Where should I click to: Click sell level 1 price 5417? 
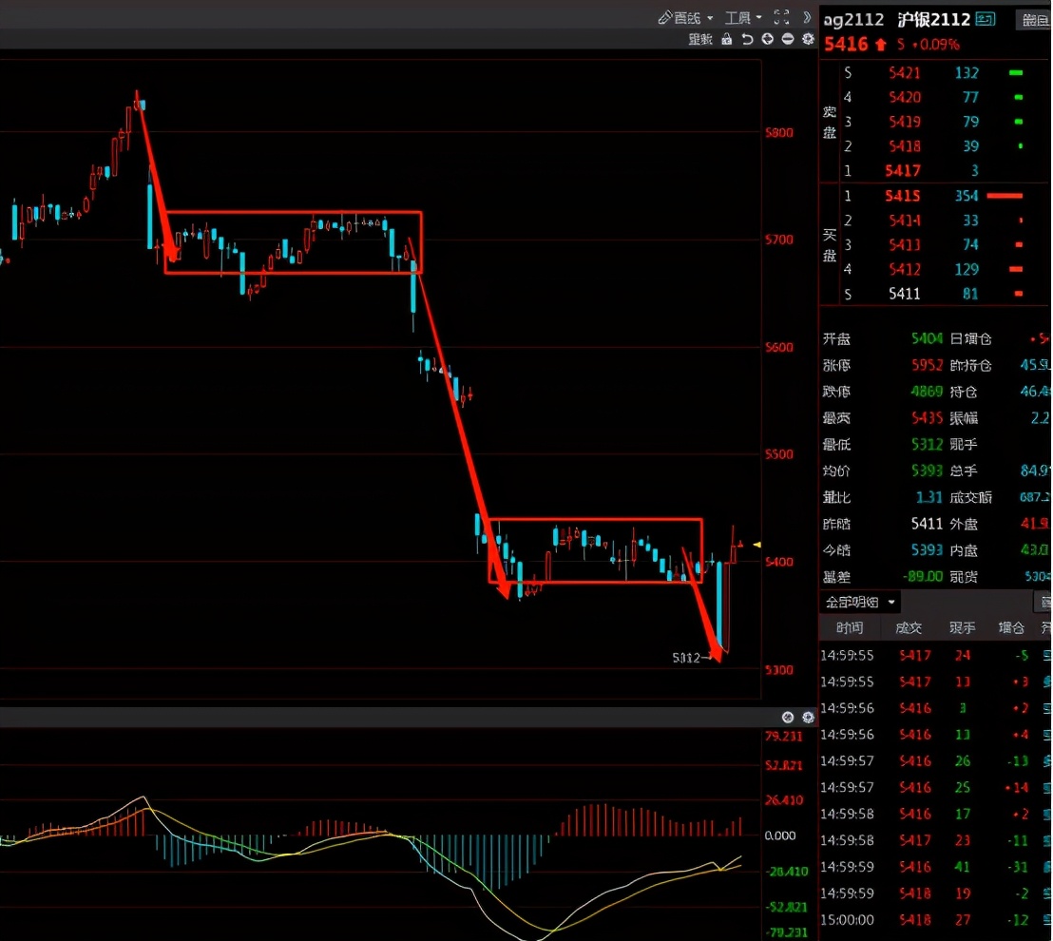click(x=903, y=171)
